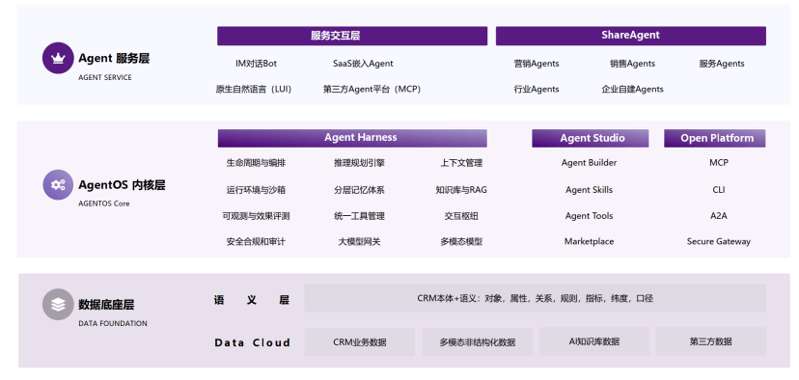Viewport: 799px width, 380px height.
Task: Select the Agent Studio header
Action: pos(591,138)
